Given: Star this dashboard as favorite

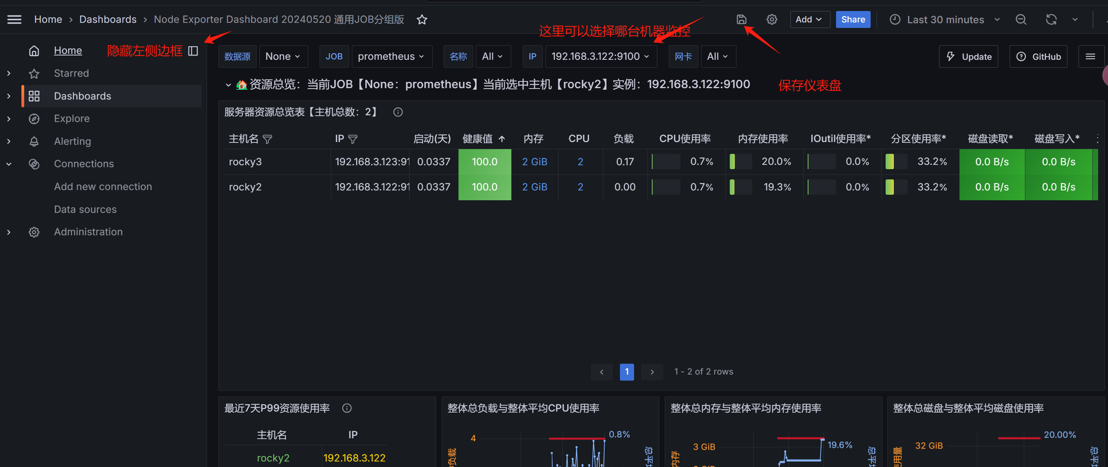Looking at the screenshot, I should (x=422, y=19).
